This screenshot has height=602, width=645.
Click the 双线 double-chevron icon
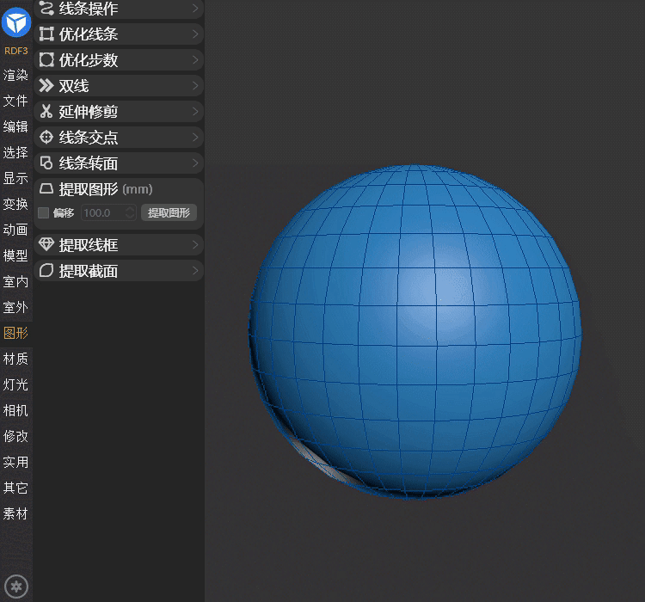click(x=46, y=86)
